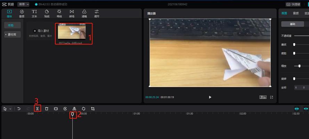This screenshot has height=139, width=309.
Task: Play the video in the player
Action: point(210,97)
